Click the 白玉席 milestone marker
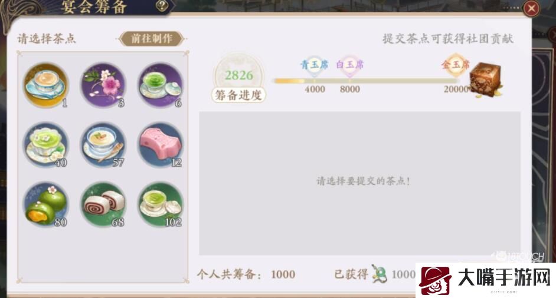The image size is (556, 298). (349, 65)
